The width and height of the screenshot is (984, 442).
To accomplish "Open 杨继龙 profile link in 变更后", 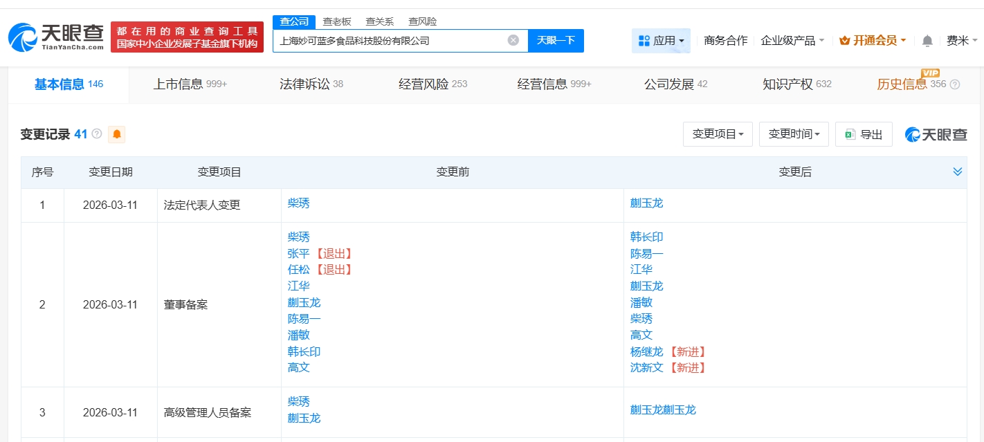I will pyautogui.click(x=646, y=351).
